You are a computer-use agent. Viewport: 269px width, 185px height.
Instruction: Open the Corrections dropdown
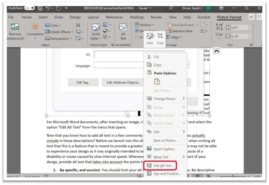pos(35,32)
